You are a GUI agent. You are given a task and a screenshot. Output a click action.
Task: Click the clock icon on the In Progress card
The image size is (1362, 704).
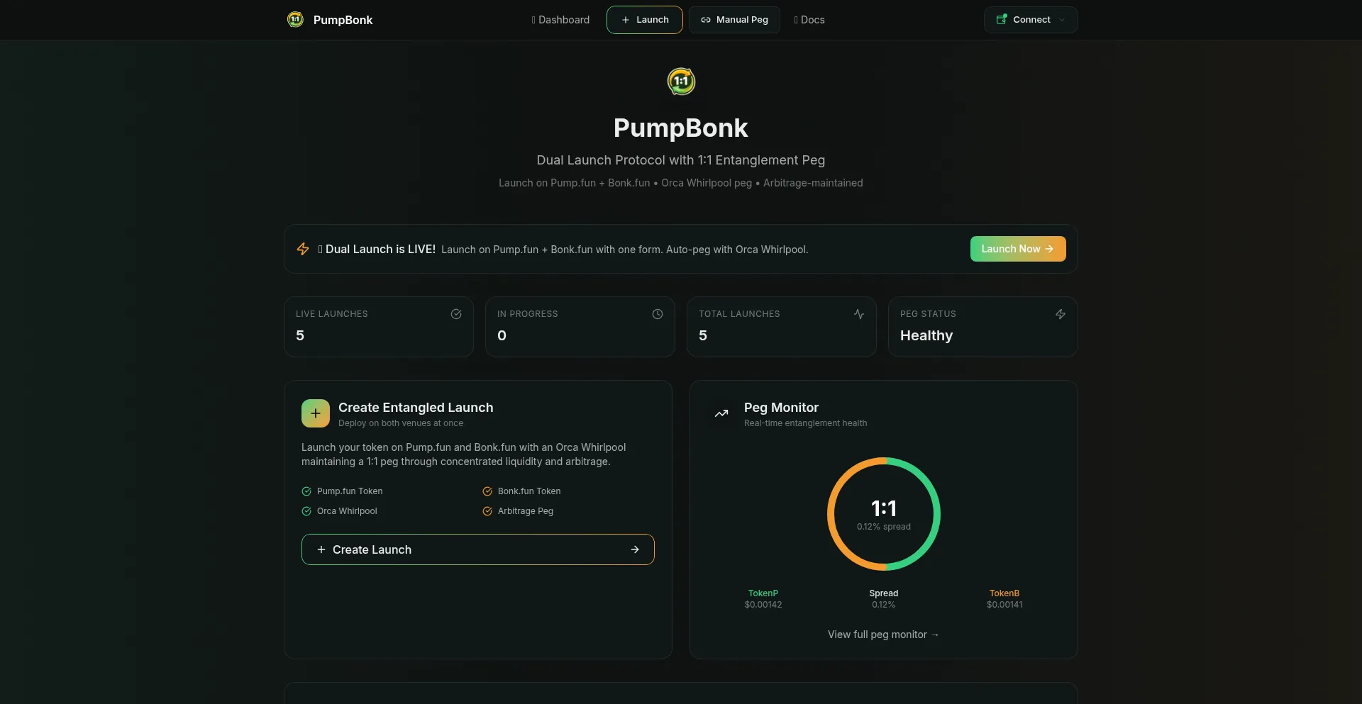tap(658, 314)
